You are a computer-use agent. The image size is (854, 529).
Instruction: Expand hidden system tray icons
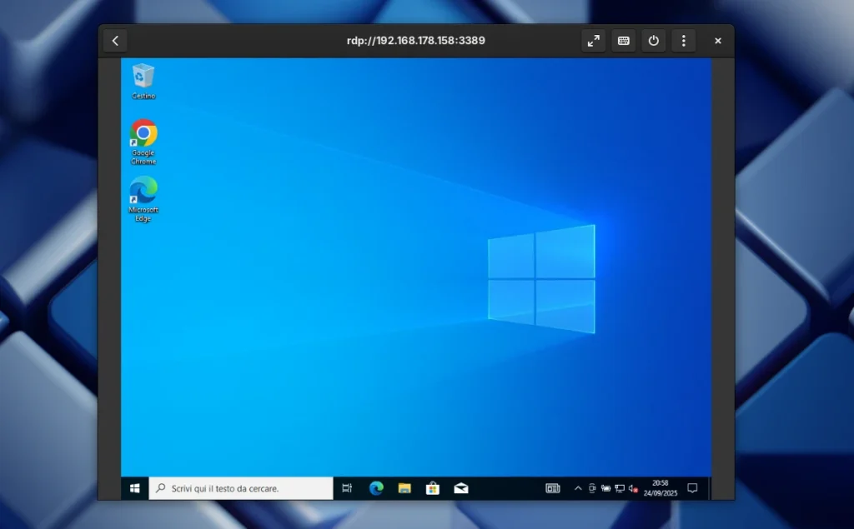tap(578, 488)
